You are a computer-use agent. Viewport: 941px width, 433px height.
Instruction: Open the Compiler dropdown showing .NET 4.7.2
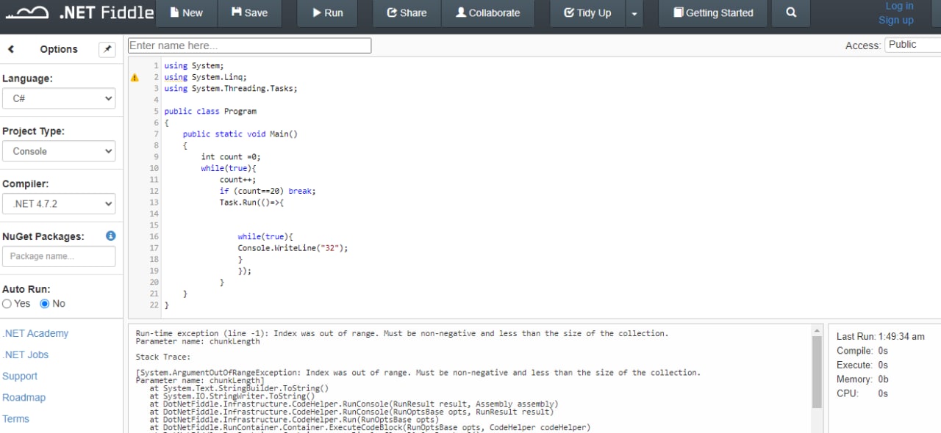pos(59,203)
